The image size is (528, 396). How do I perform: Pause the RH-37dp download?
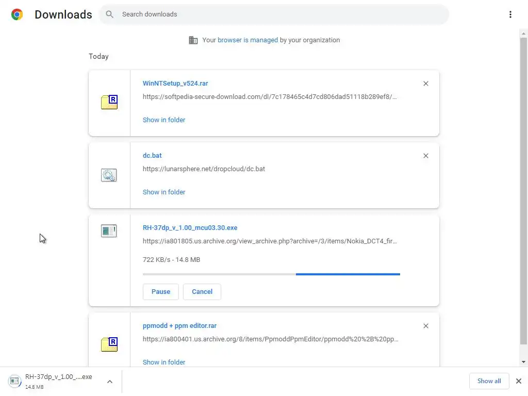click(160, 291)
